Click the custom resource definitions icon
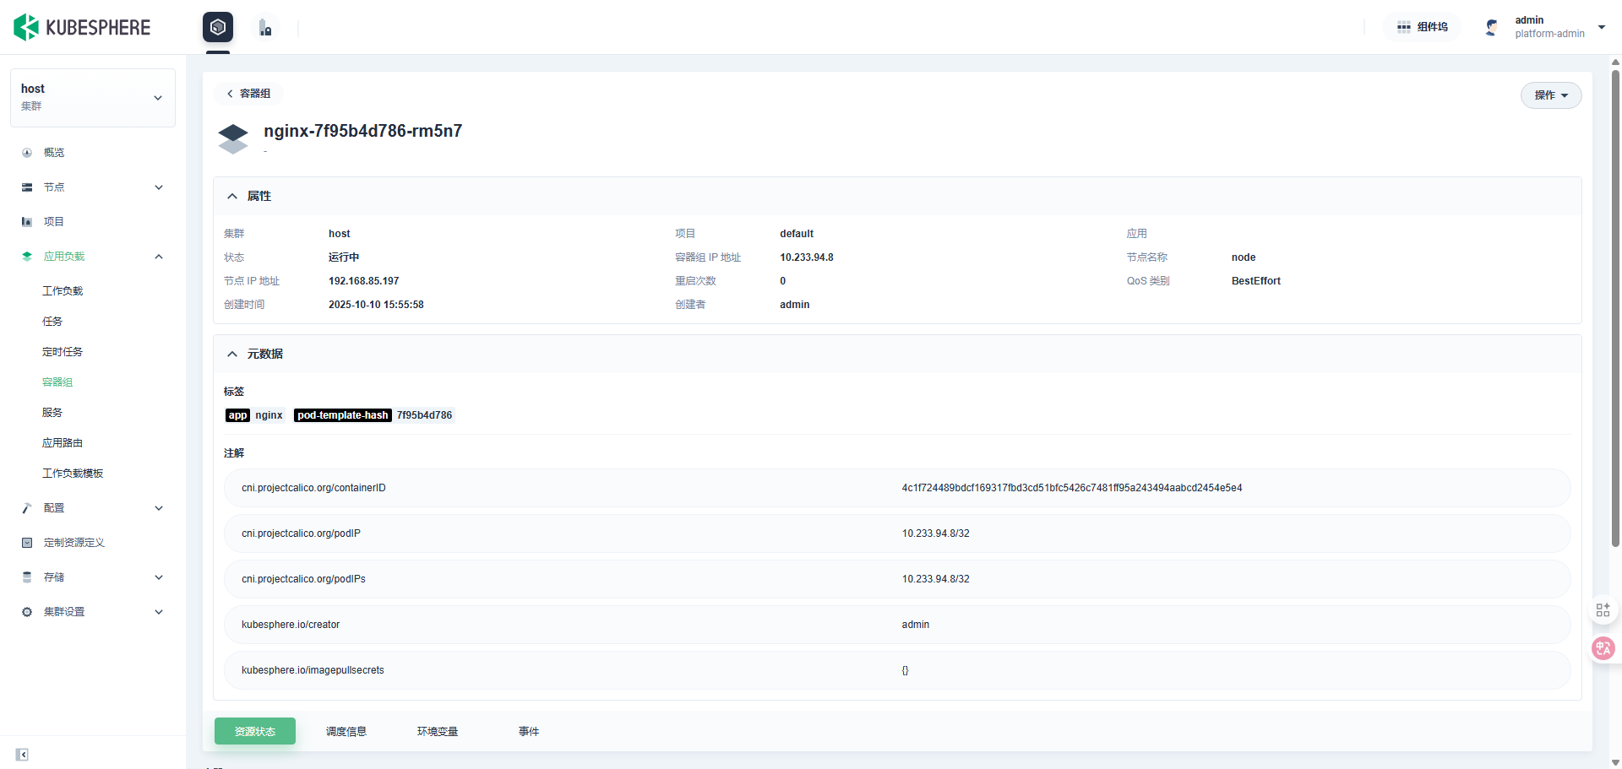This screenshot has height=769, width=1622. (27, 543)
